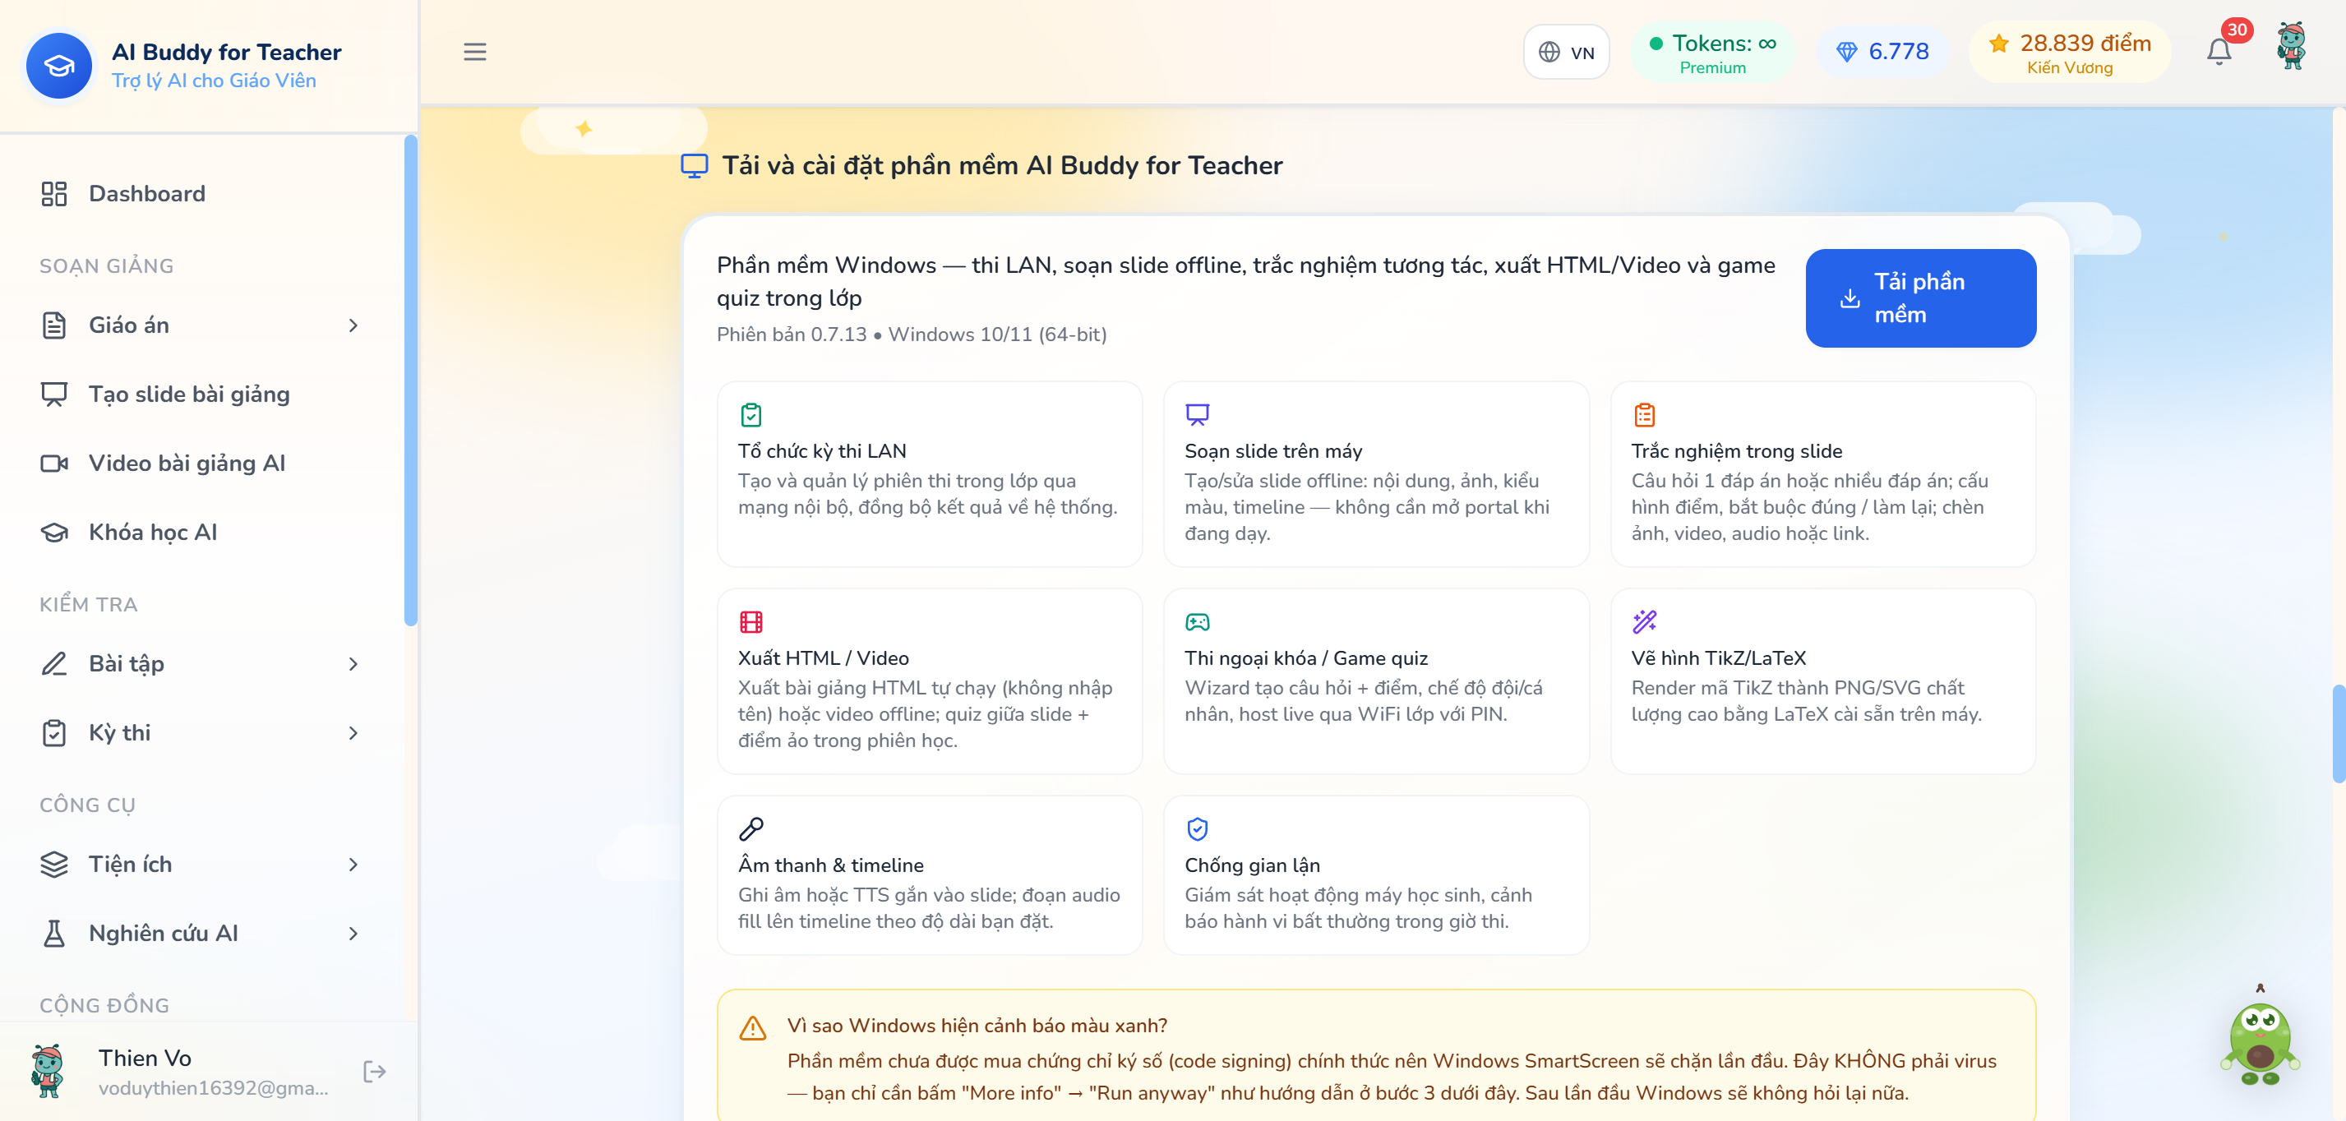Click the Soạn slide trên máy icon
2346x1121 pixels.
1197,415
